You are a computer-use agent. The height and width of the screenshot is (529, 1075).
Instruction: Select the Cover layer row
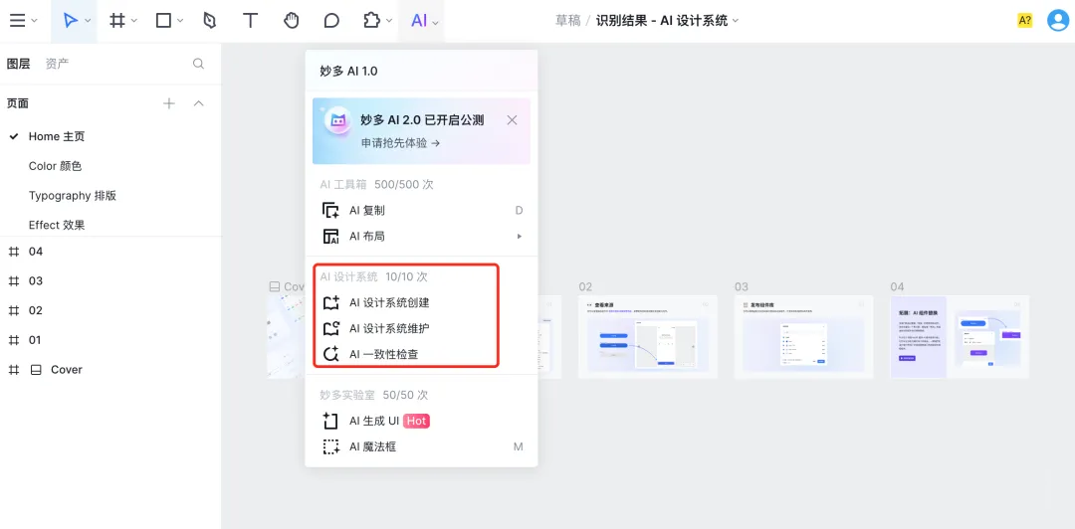pyautogui.click(x=110, y=369)
